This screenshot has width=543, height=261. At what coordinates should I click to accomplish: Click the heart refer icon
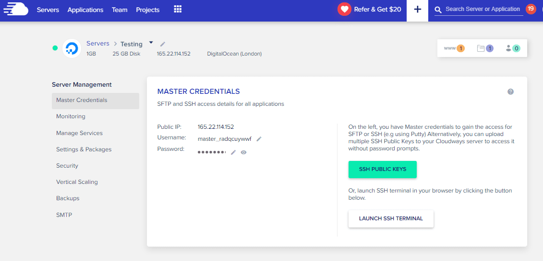coord(344,9)
